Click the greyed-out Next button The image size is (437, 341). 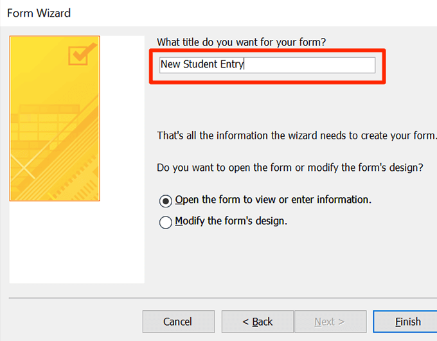coord(330,322)
